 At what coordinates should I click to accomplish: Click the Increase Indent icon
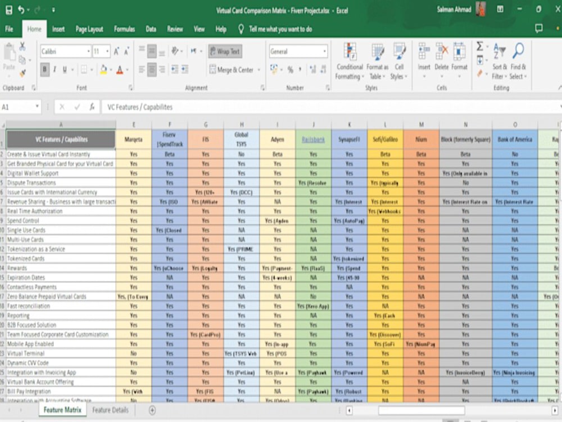tap(185, 69)
